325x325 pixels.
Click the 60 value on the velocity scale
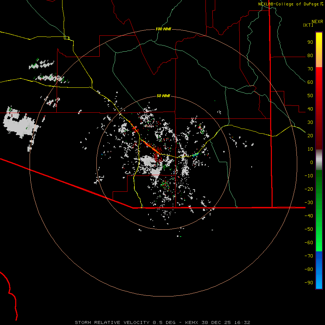310,82
